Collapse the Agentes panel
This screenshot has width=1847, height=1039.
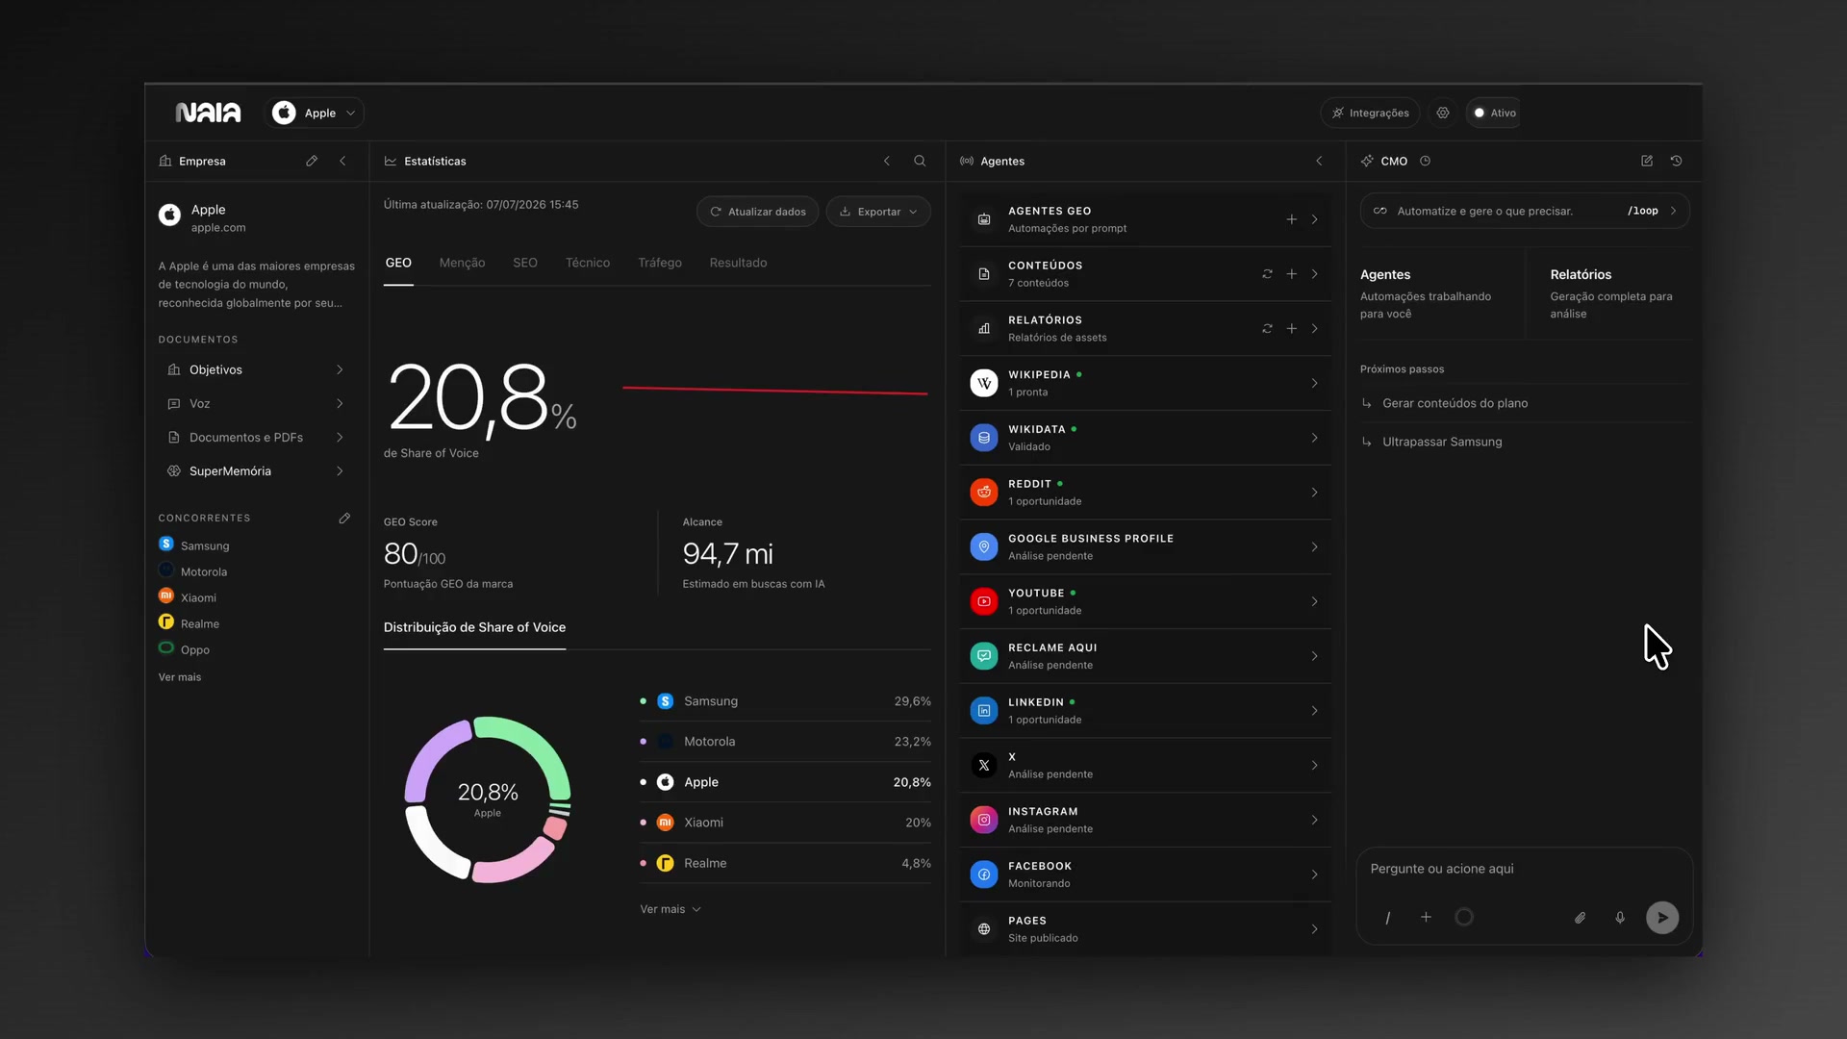pyautogui.click(x=1319, y=161)
